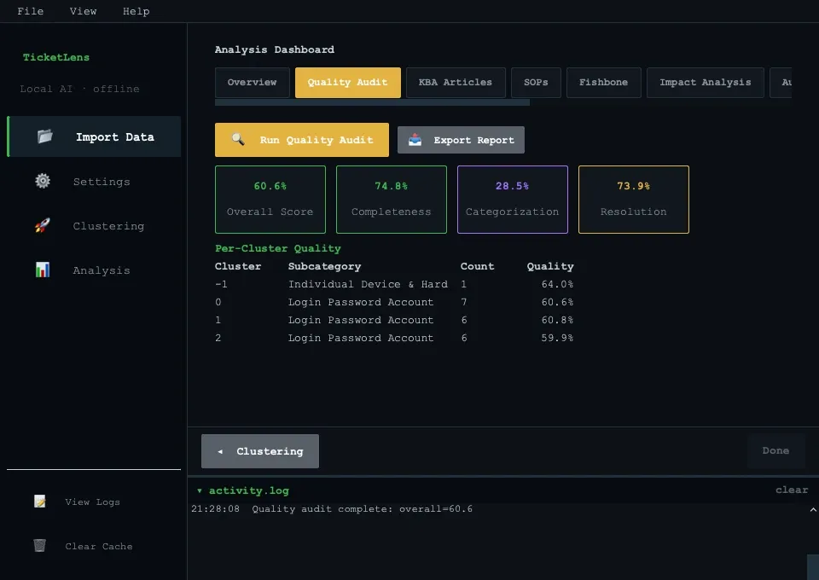Click the Completeness 74.8% card

click(392, 200)
